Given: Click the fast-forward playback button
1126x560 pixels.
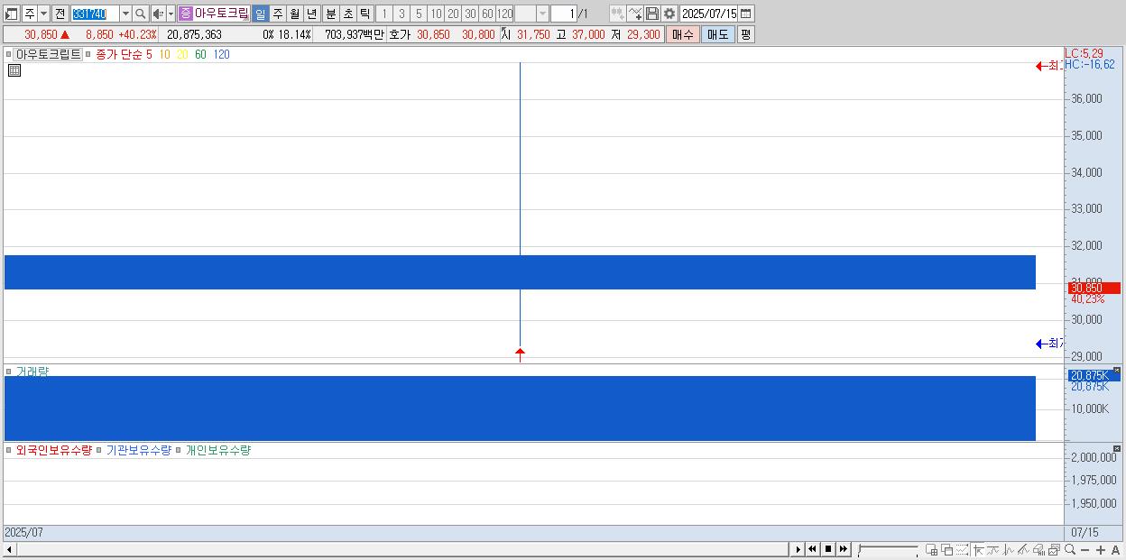Looking at the screenshot, I should [843, 549].
